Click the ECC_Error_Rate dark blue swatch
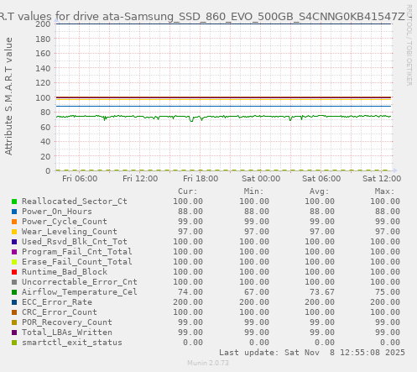The image size is (417, 372). pyautogui.click(x=14, y=302)
